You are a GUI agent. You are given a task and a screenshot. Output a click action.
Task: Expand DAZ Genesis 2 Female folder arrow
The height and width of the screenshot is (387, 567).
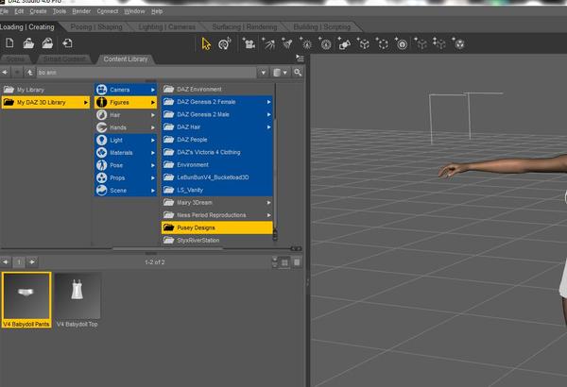pyautogui.click(x=268, y=102)
